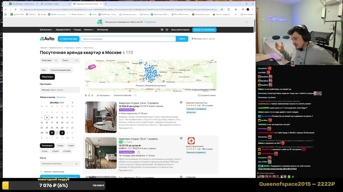
Task: Open the Chrome three-dot menu
Action: (253, 9)
